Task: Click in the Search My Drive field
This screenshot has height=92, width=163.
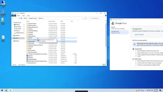Action: (x=97, y=18)
